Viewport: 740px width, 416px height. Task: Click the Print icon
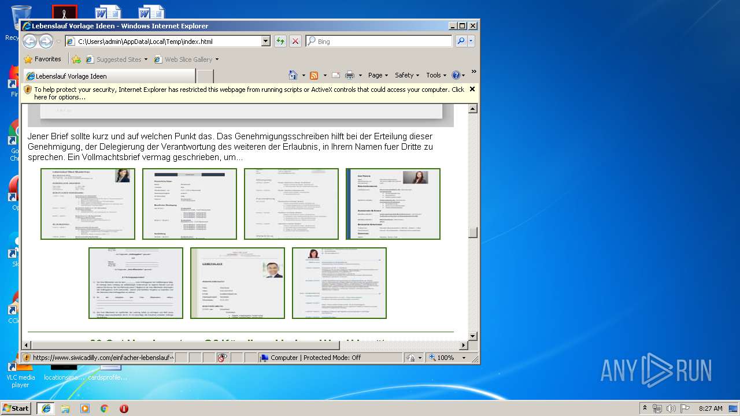pos(350,75)
